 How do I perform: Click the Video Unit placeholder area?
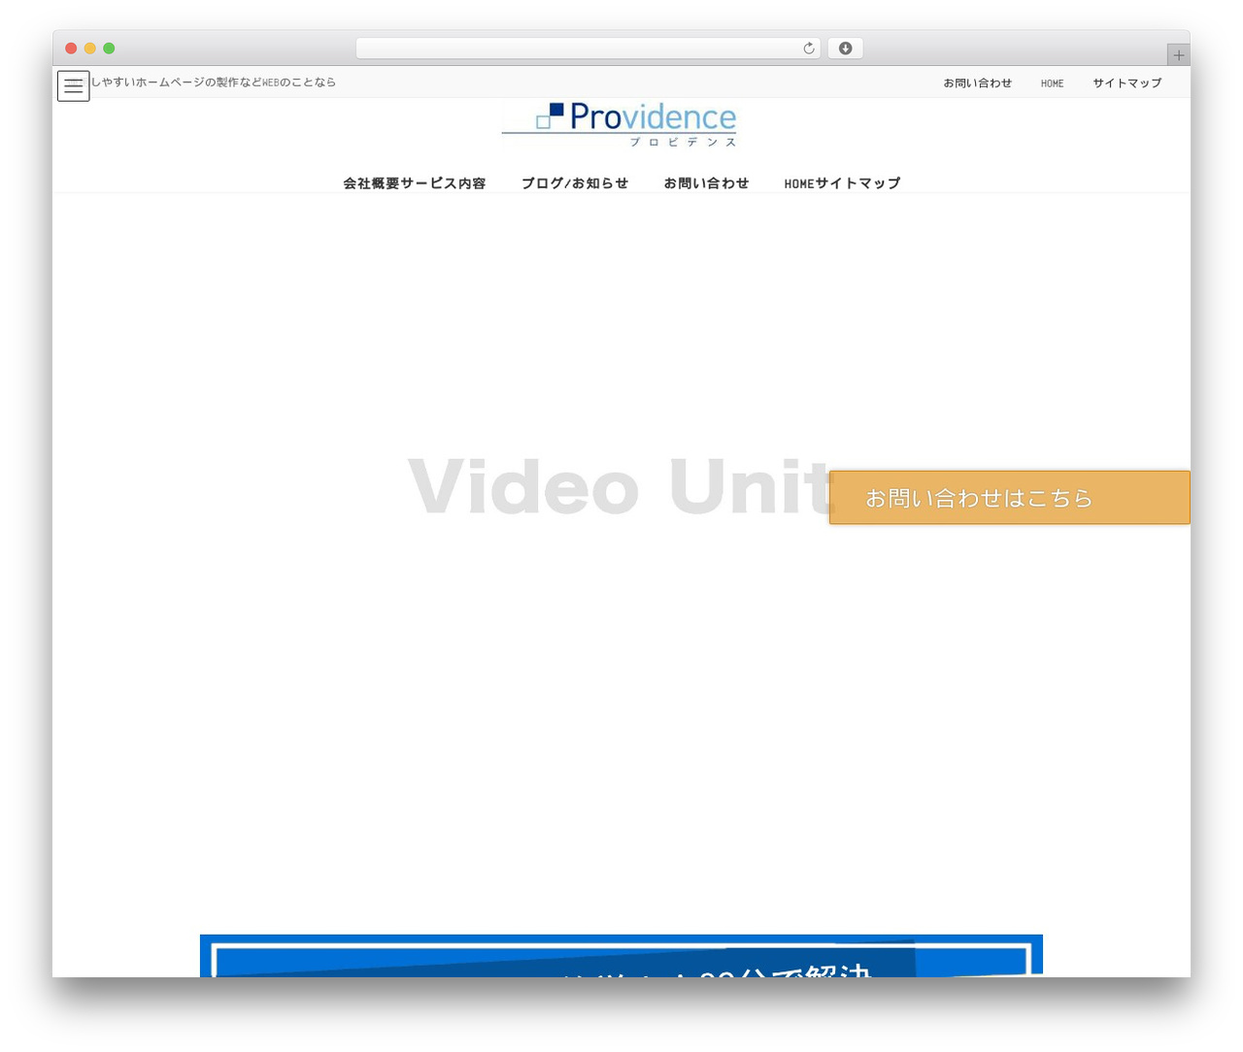pyautogui.click(x=621, y=485)
